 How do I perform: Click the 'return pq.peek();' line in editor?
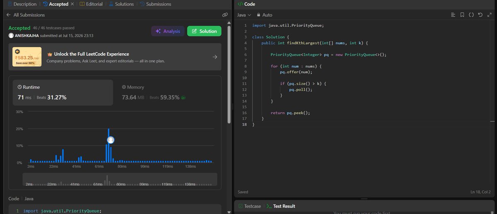290,113
